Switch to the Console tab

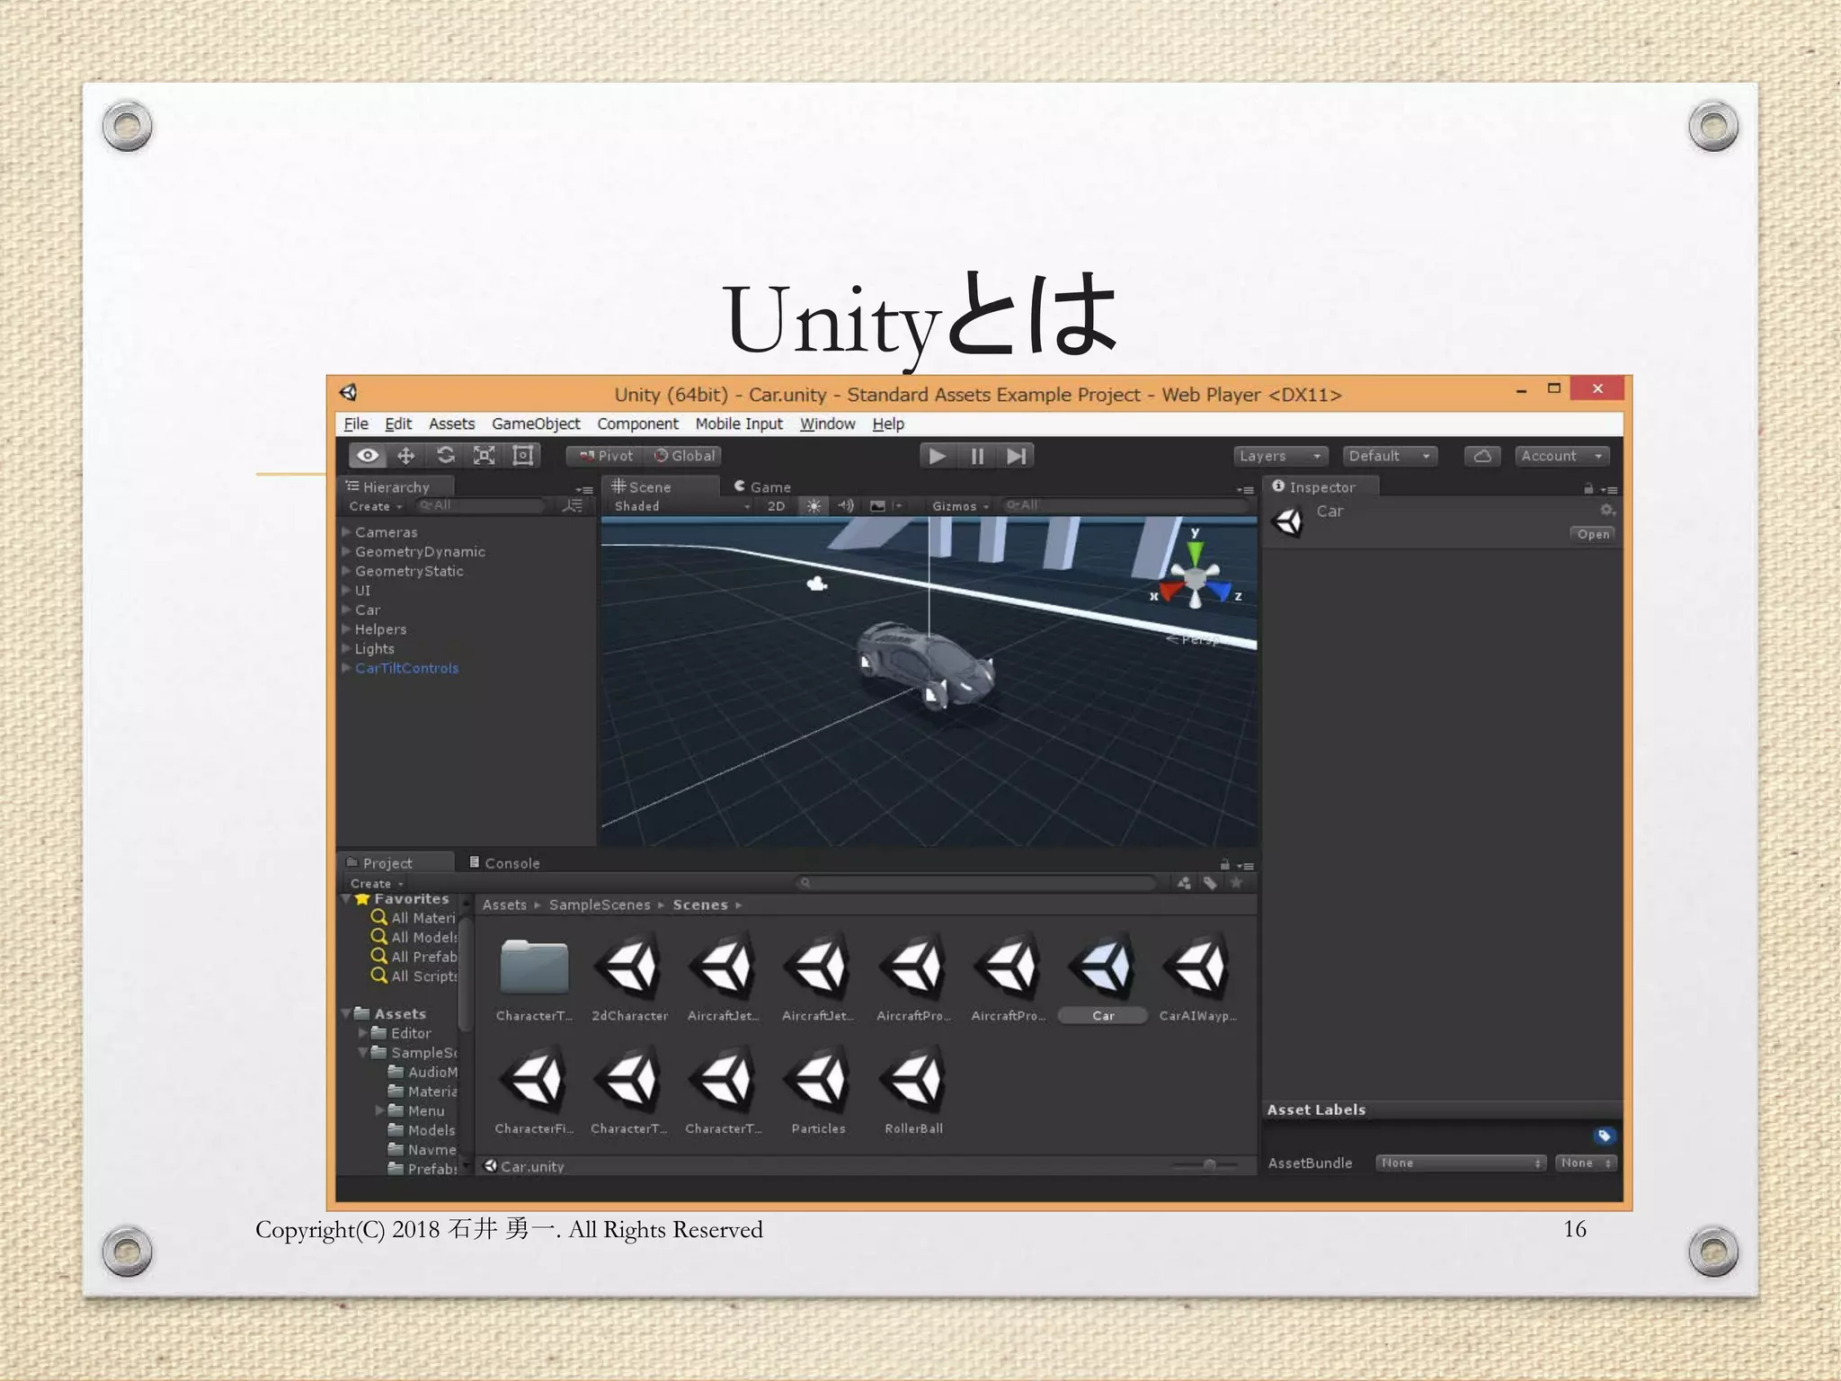tap(504, 862)
